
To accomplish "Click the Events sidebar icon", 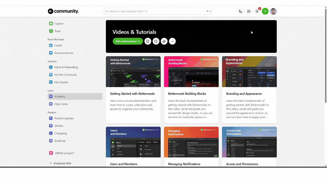I will point(51,45).
